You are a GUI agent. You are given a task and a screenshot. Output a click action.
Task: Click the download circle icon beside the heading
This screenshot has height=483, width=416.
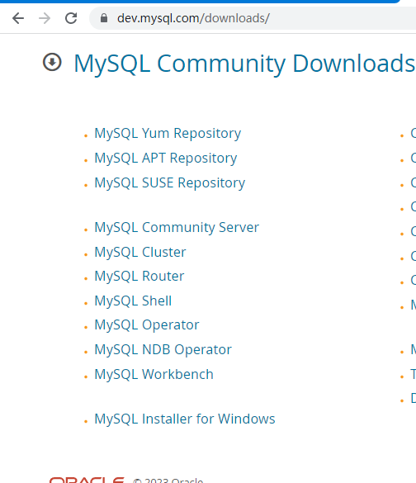coord(52,62)
